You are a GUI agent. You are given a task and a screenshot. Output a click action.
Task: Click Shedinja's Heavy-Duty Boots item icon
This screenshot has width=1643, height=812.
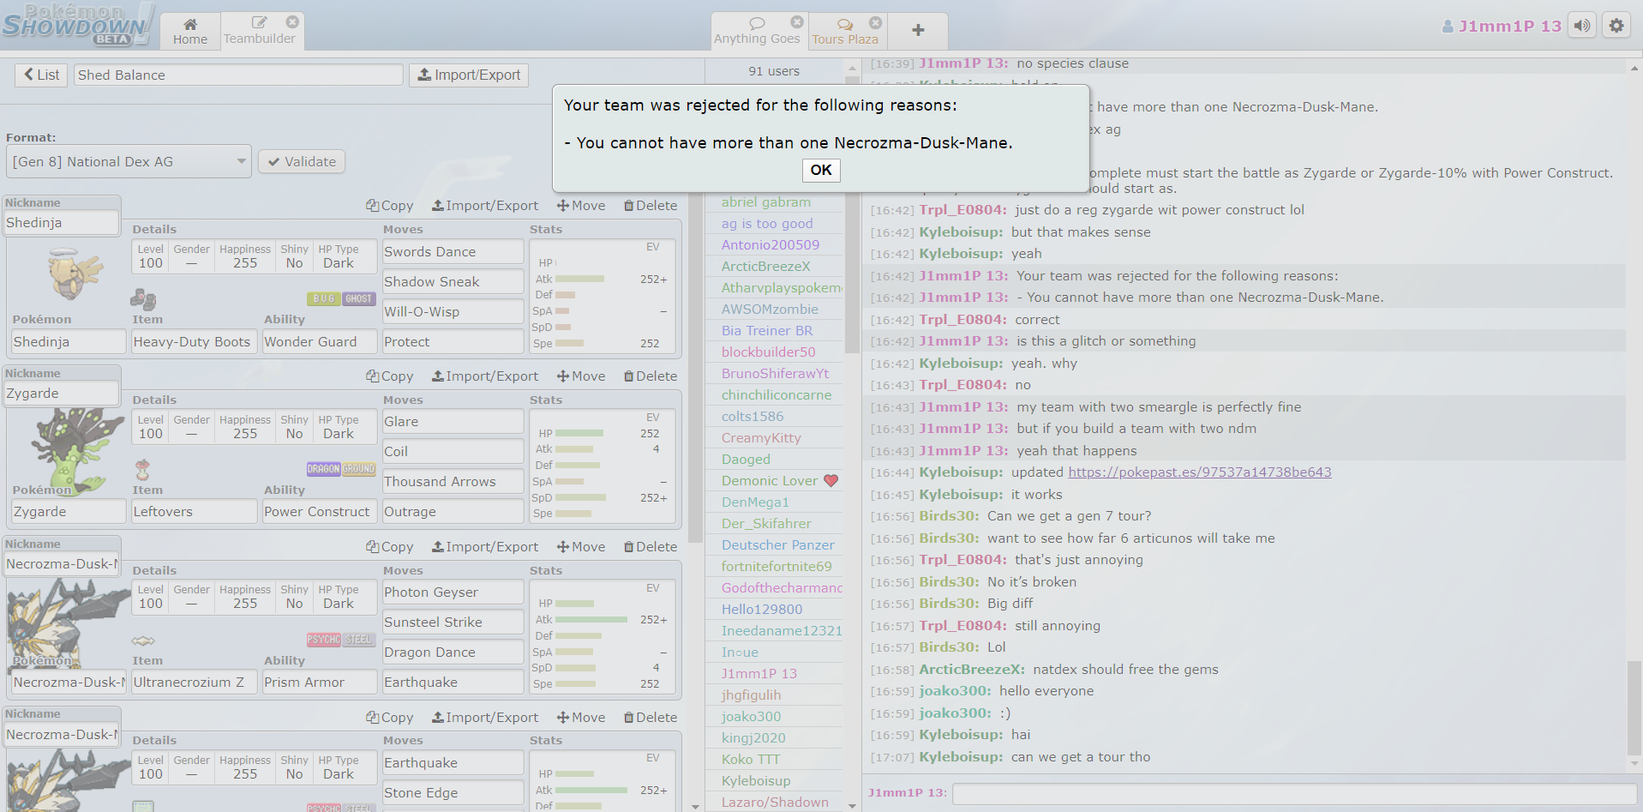(143, 299)
